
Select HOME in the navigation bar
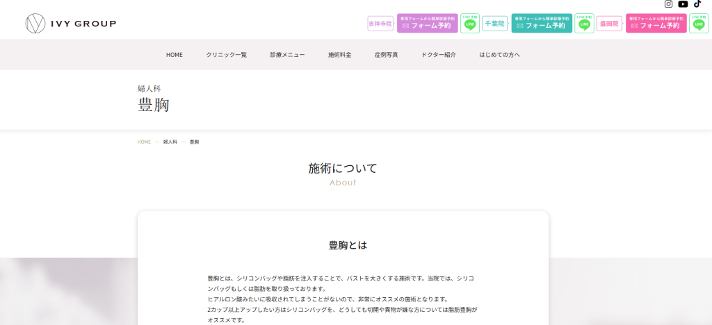tap(174, 55)
